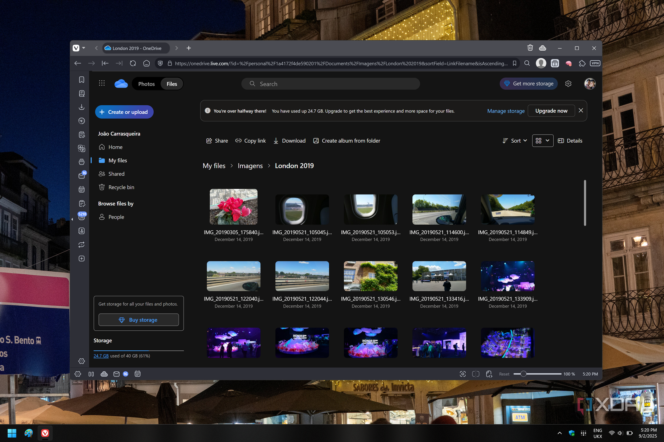Open the page actions icon in status bar

click(x=489, y=374)
